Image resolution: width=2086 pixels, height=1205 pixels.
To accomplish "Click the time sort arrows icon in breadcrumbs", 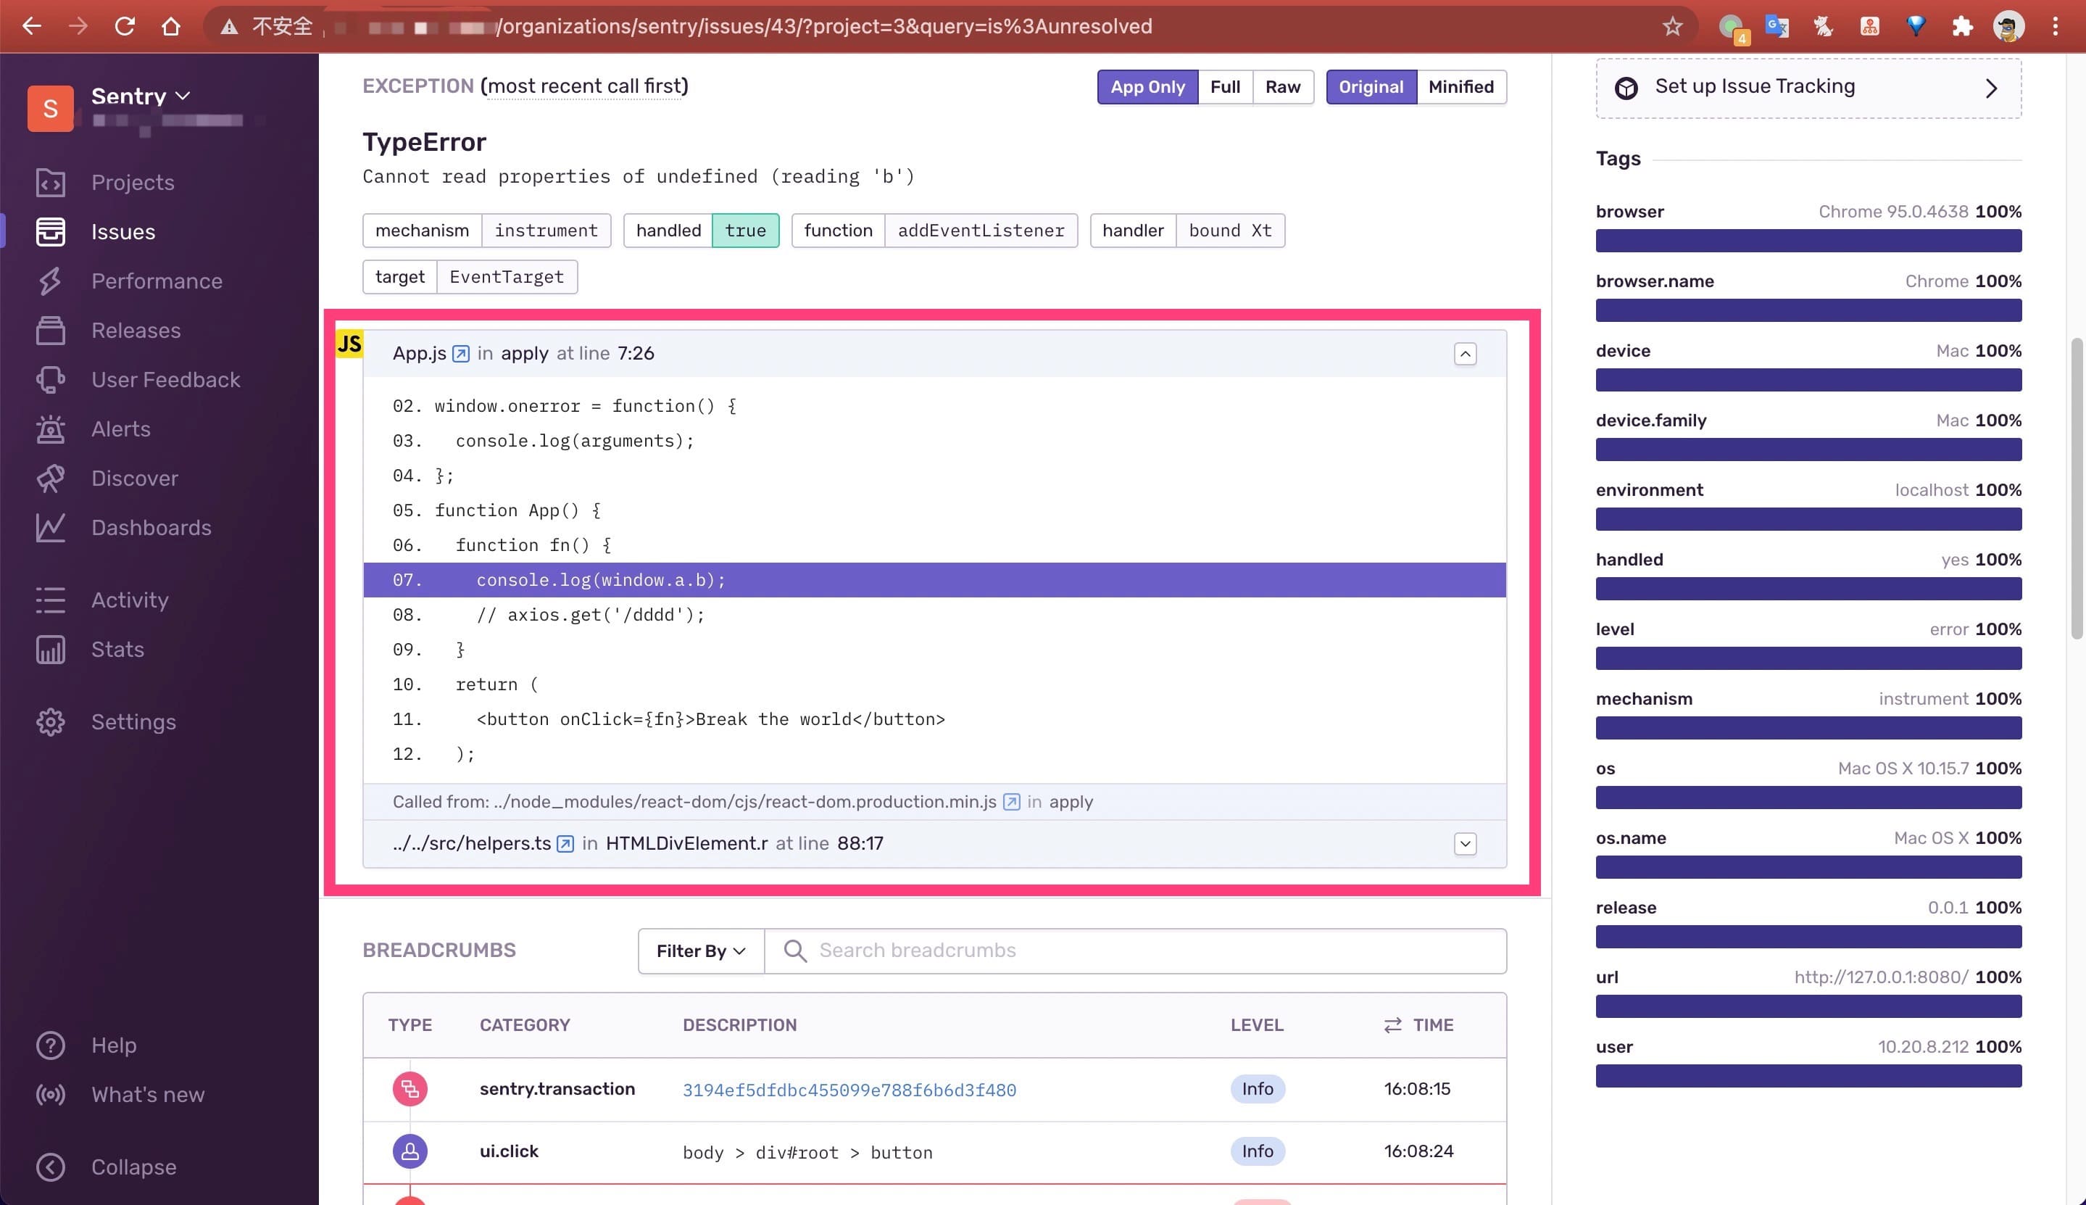I will pyautogui.click(x=1392, y=1024).
